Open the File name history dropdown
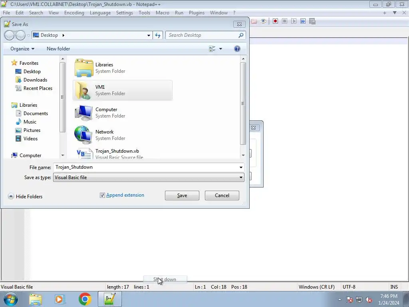 click(x=241, y=167)
